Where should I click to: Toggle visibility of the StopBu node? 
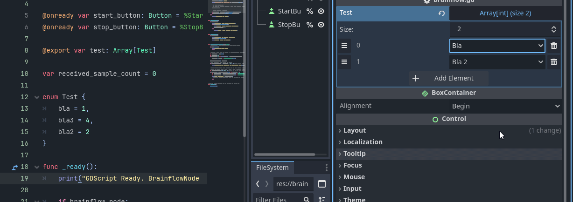coord(321,25)
